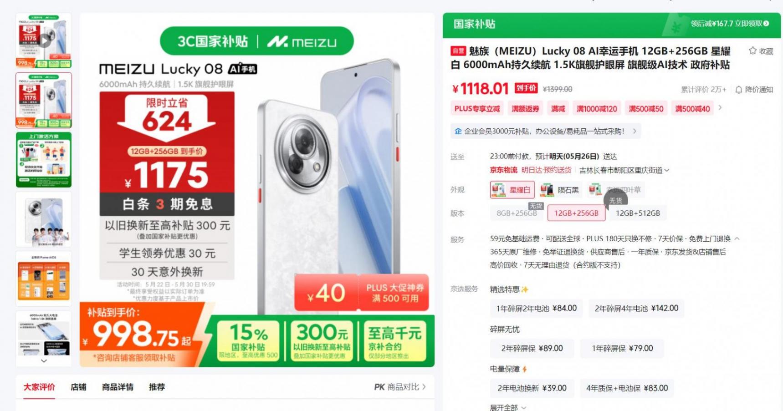
Task: Select the 陨石黑 color option
Action: tap(560, 190)
